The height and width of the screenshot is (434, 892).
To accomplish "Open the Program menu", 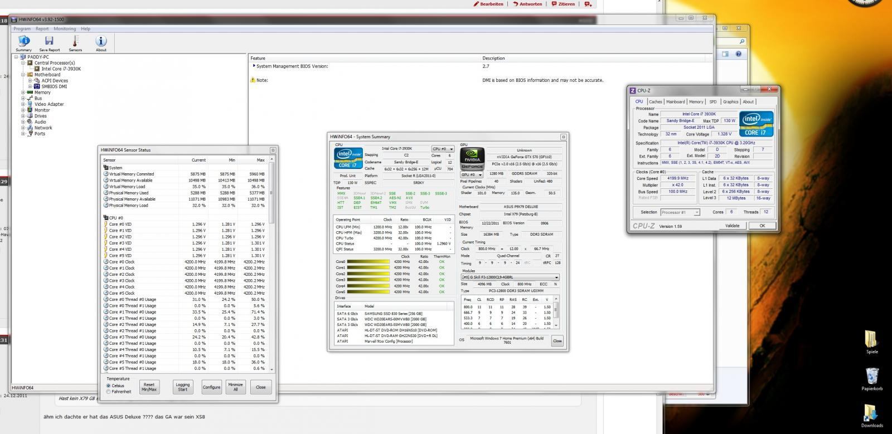I will [22, 29].
